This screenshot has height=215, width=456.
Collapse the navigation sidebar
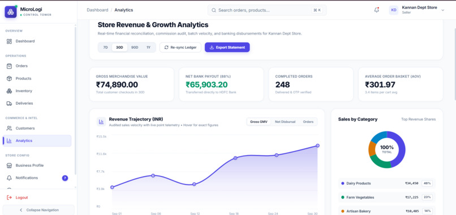38,210
